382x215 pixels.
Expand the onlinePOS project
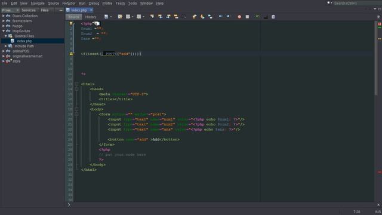click(x=4, y=51)
